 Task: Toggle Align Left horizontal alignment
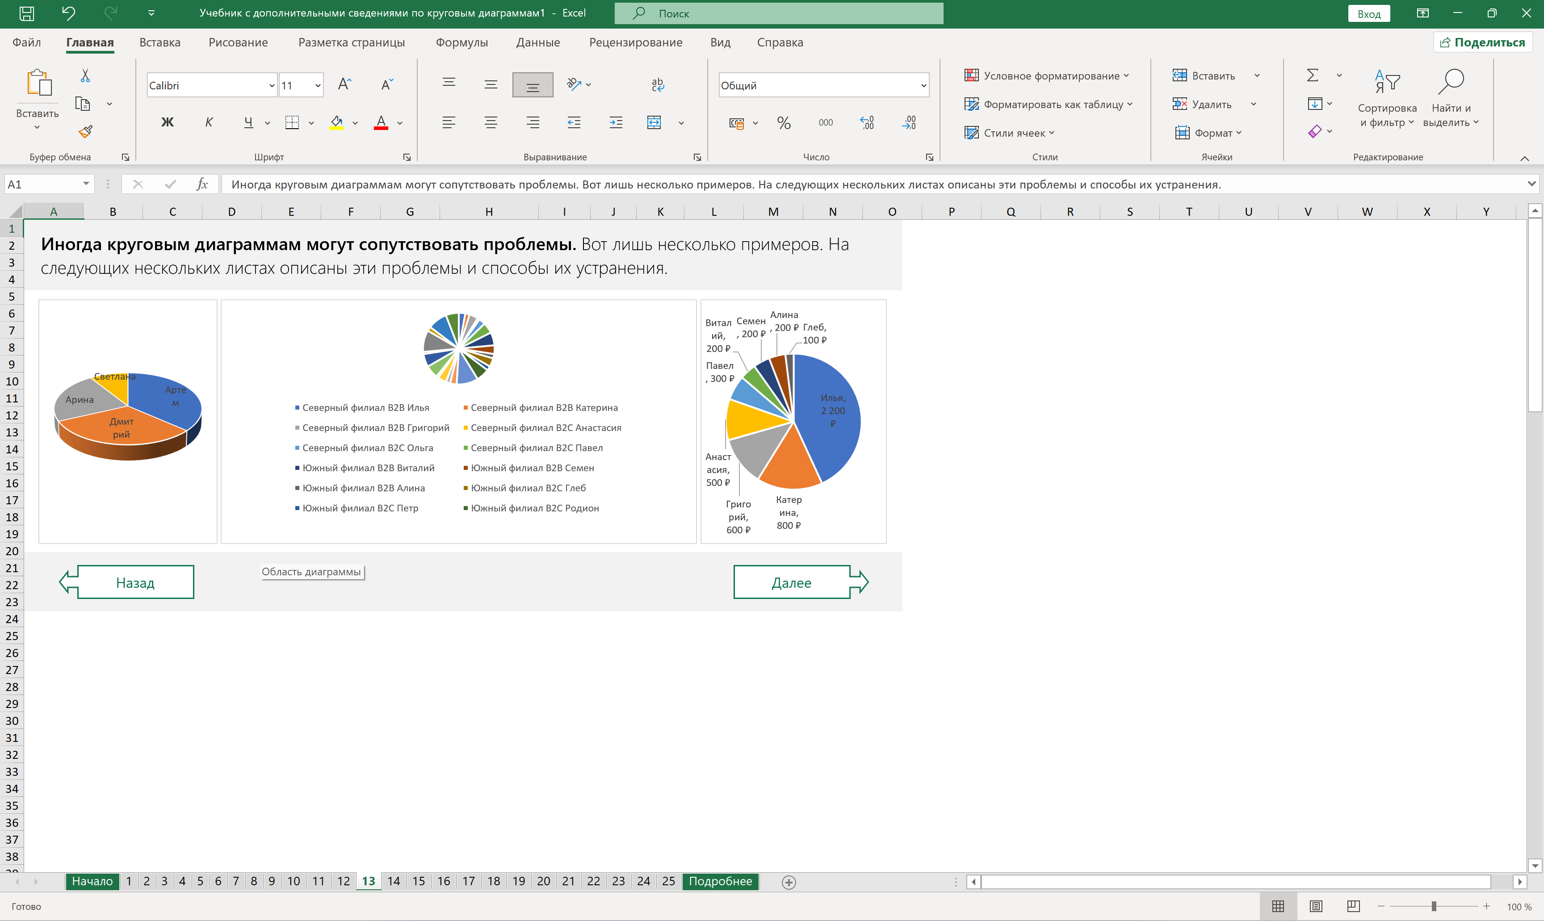(449, 122)
